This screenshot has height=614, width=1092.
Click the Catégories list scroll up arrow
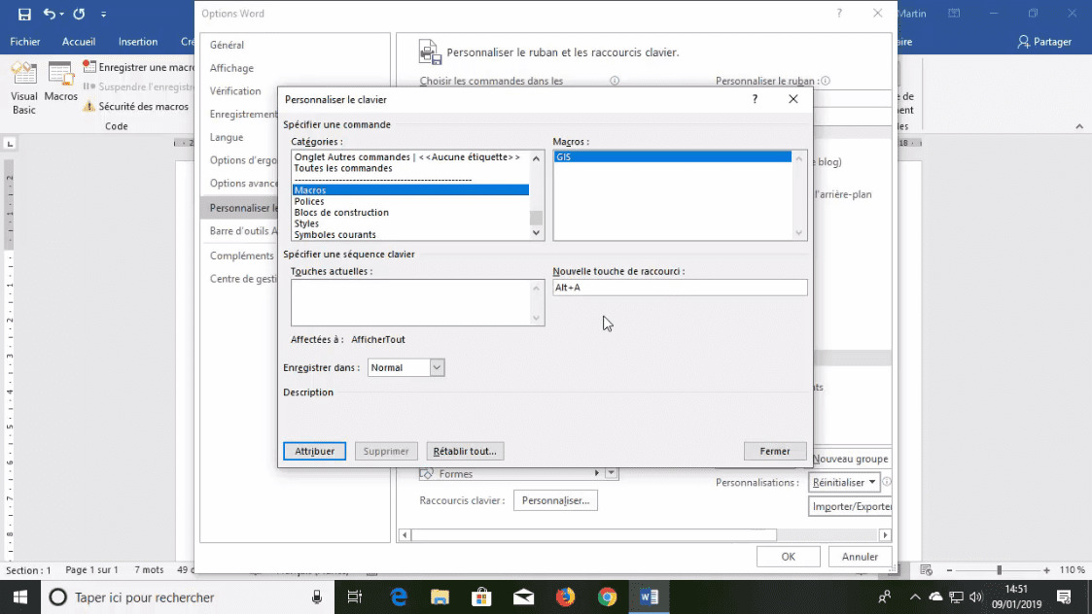(536, 158)
